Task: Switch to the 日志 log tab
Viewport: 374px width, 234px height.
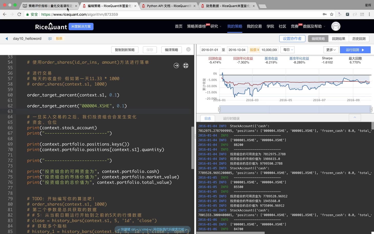Action: tap(208, 118)
